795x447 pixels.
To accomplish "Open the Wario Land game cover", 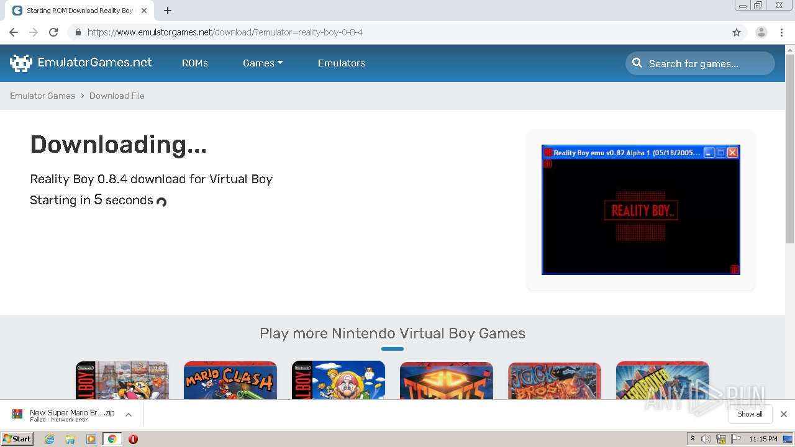I will [x=122, y=380].
